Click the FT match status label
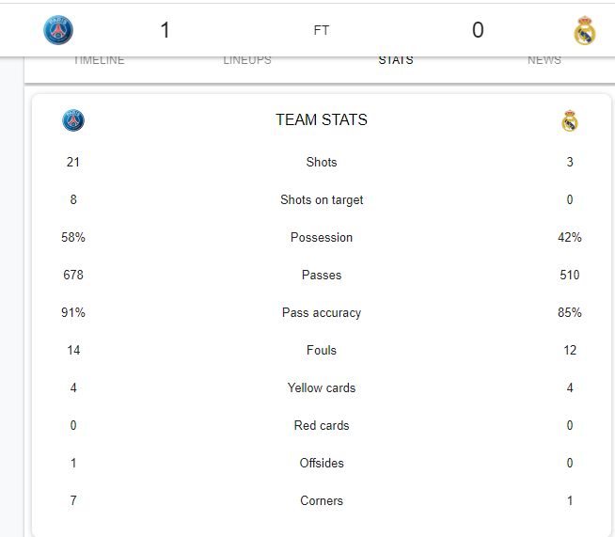 tap(322, 30)
